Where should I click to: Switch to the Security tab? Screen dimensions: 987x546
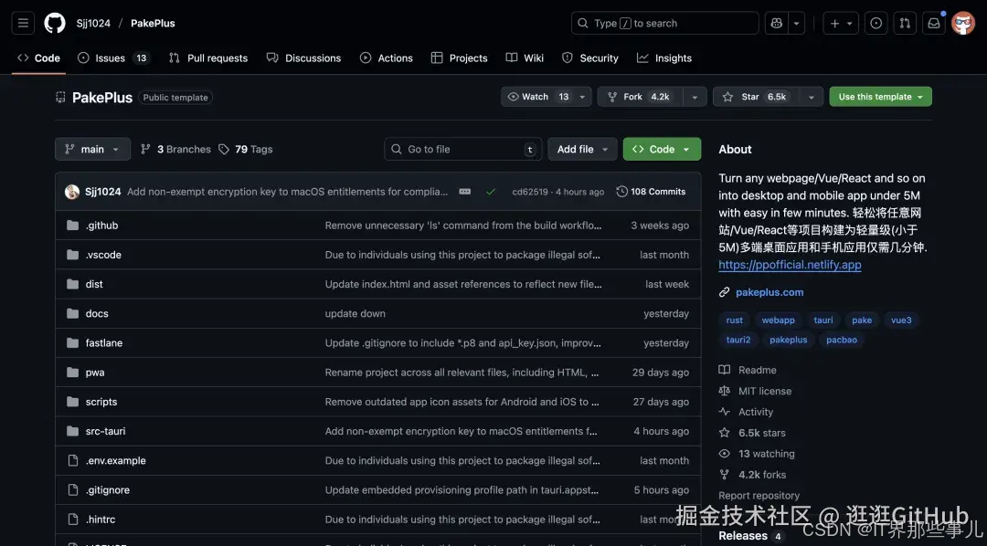(589, 58)
